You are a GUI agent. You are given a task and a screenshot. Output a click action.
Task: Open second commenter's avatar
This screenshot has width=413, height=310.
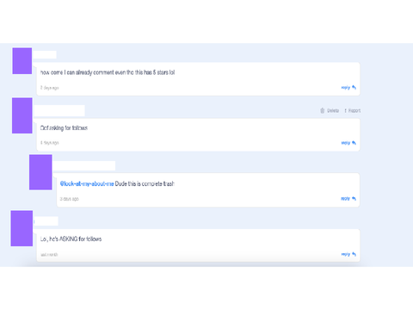[22, 115]
